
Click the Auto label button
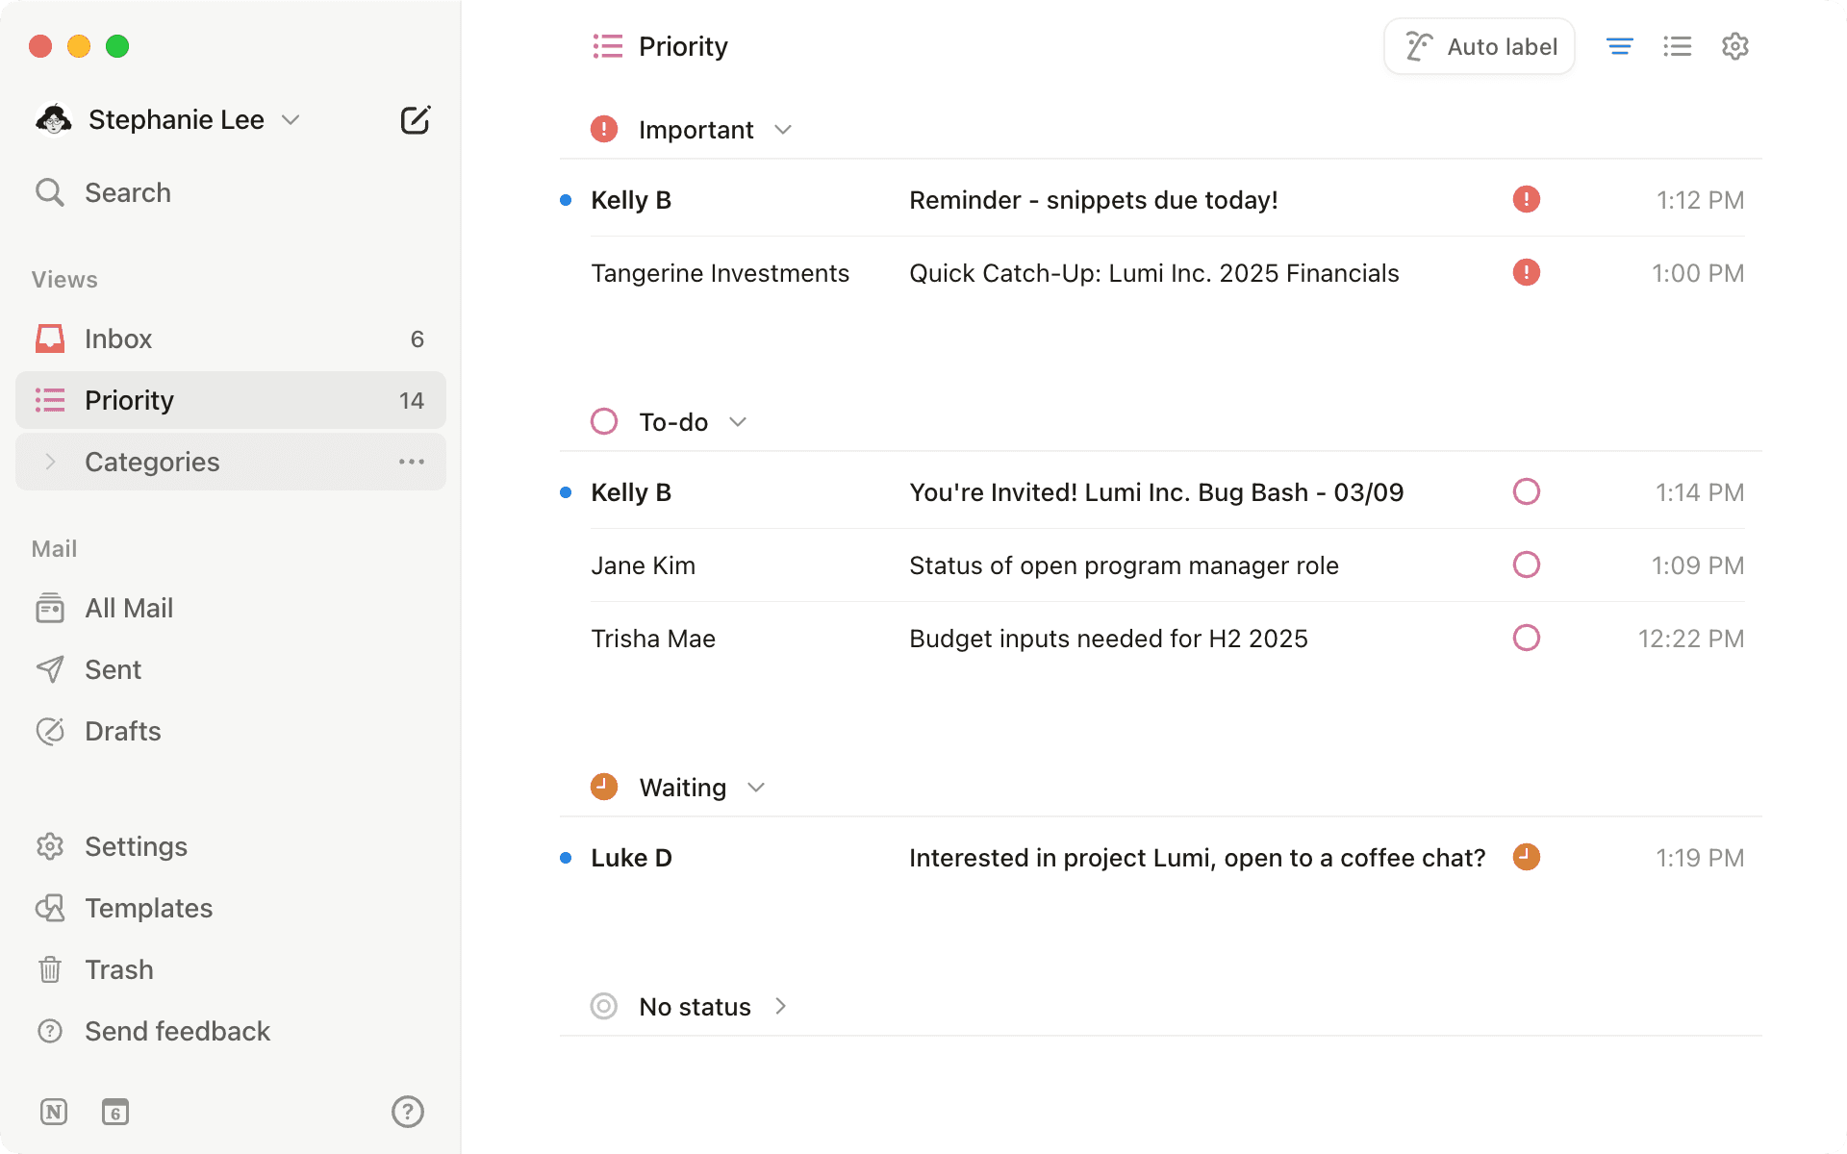[x=1479, y=45]
